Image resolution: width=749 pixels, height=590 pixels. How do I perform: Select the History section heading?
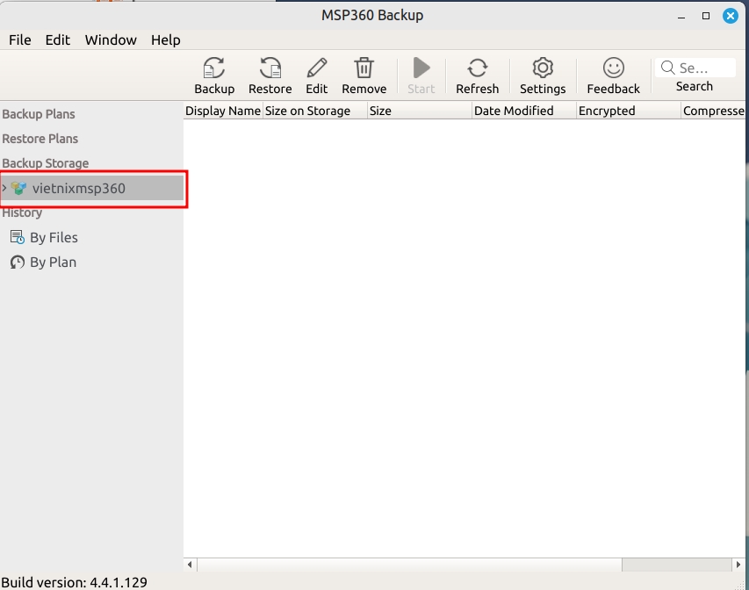pyautogui.click(x=22, y=213)
